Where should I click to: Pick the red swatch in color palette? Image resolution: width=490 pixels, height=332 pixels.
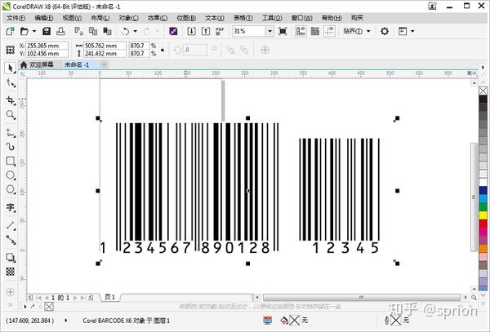click(483, 224)
